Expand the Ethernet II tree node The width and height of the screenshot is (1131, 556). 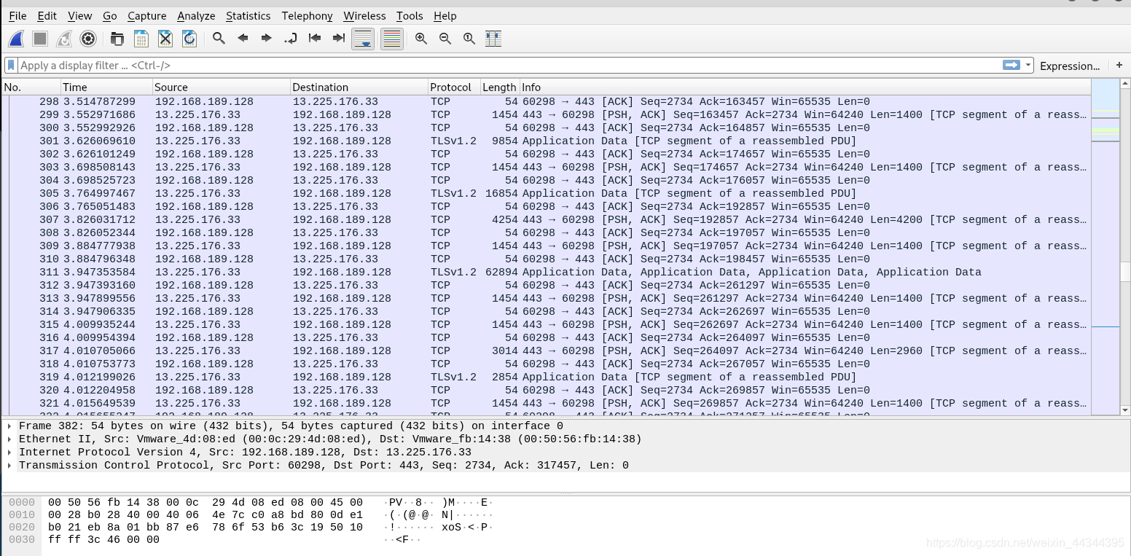click(x=9, y=439)
